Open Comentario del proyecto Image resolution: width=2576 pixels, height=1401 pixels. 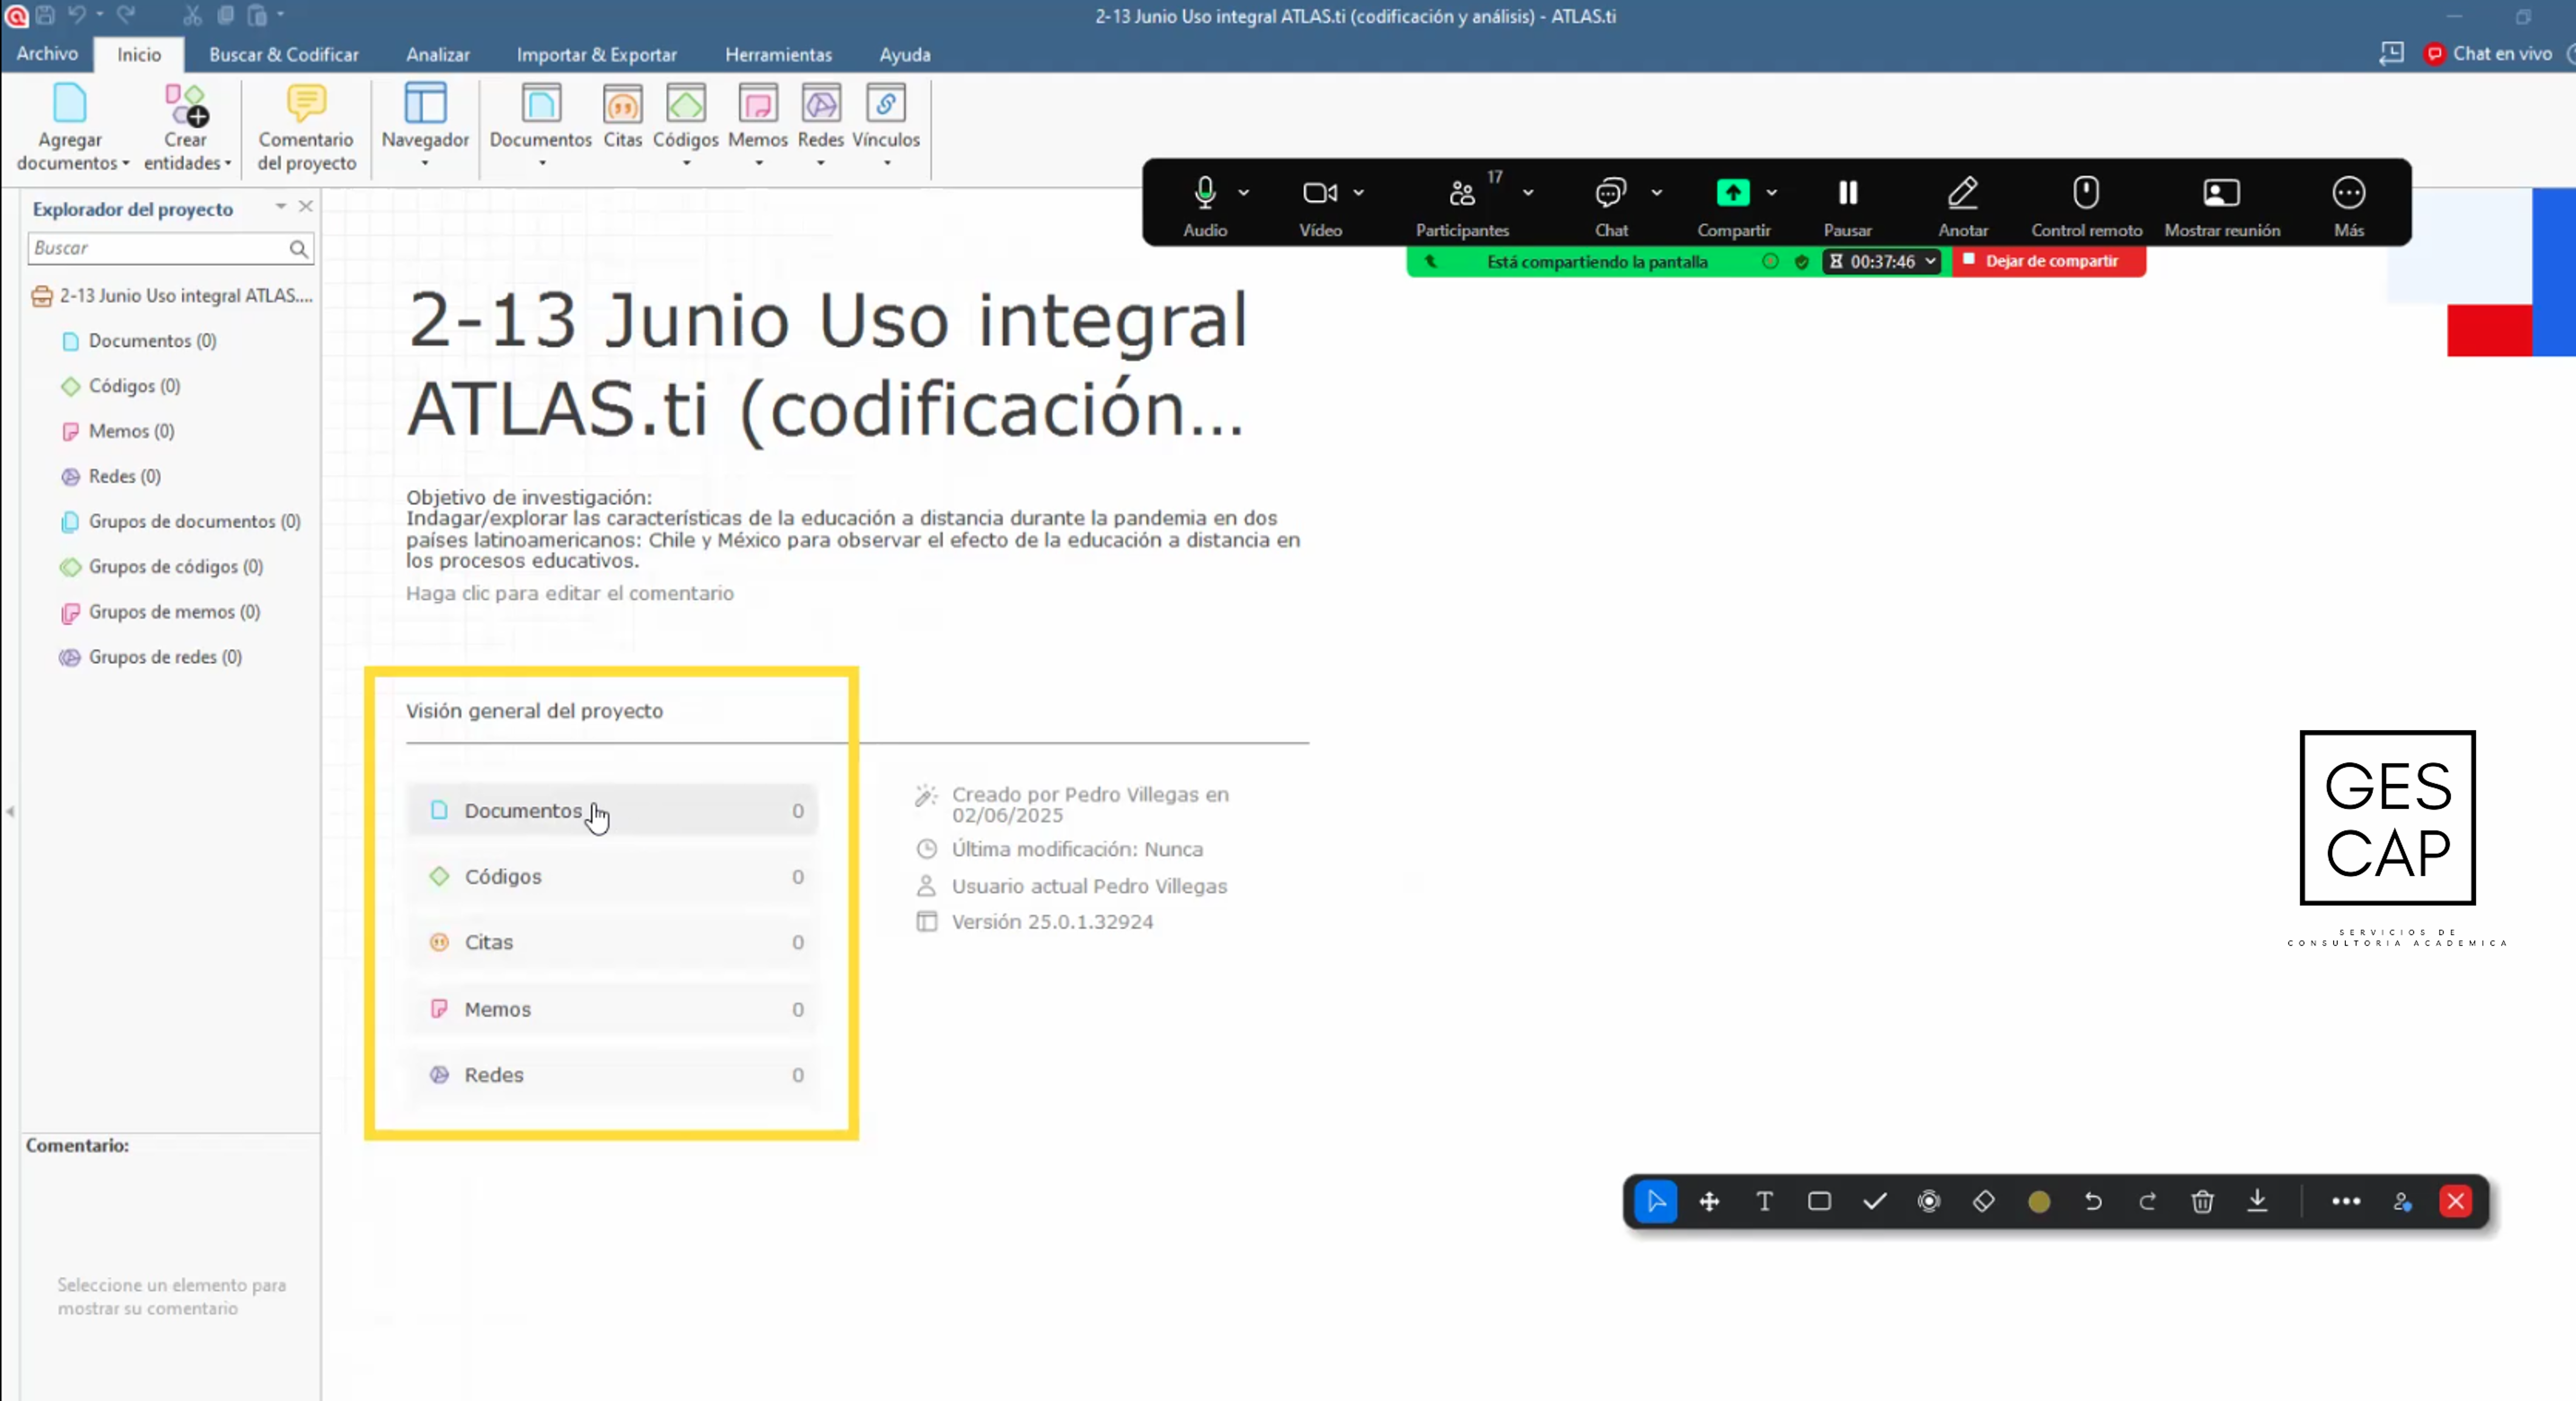tap(306, 128)
